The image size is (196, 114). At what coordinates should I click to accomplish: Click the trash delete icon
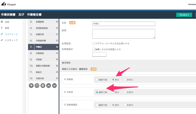tap(43, 85)
